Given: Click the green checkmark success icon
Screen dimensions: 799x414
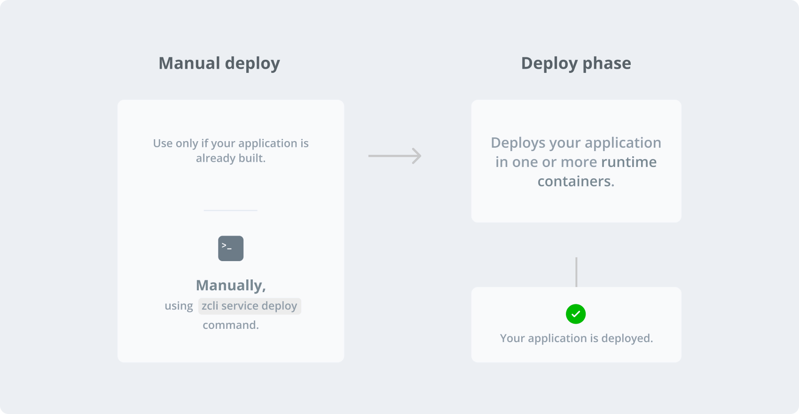Looking at the screenshot, I should 576,314.
